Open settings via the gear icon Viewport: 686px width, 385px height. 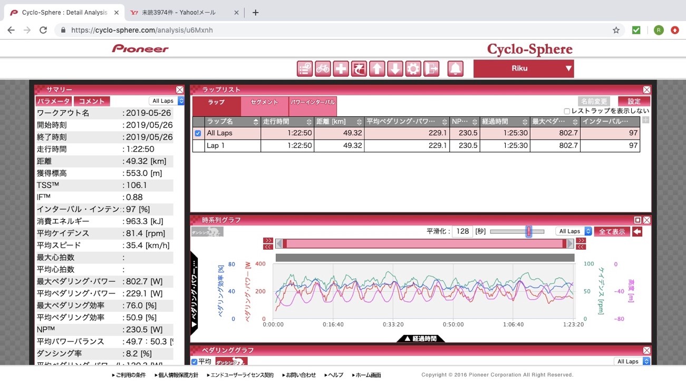[413, 69]
